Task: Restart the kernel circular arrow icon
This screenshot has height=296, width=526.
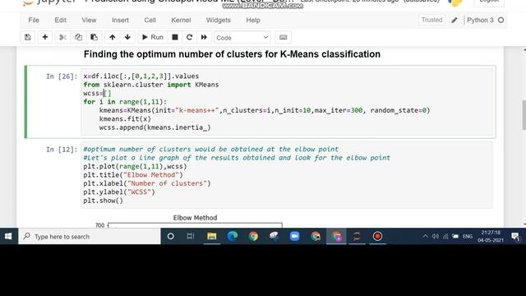Action: [x=189, y=37]
